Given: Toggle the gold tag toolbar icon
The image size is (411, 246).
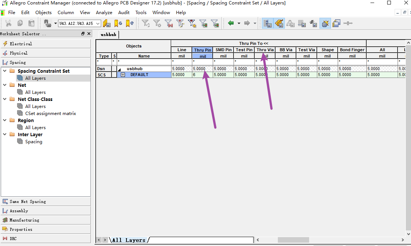Looking at the screenshot, I should (279, 23).
